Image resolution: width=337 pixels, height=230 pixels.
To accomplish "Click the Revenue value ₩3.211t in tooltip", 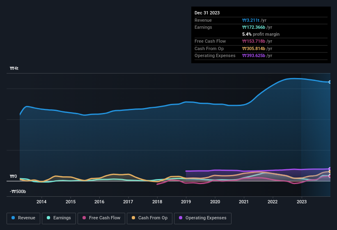I will (251, 20).
